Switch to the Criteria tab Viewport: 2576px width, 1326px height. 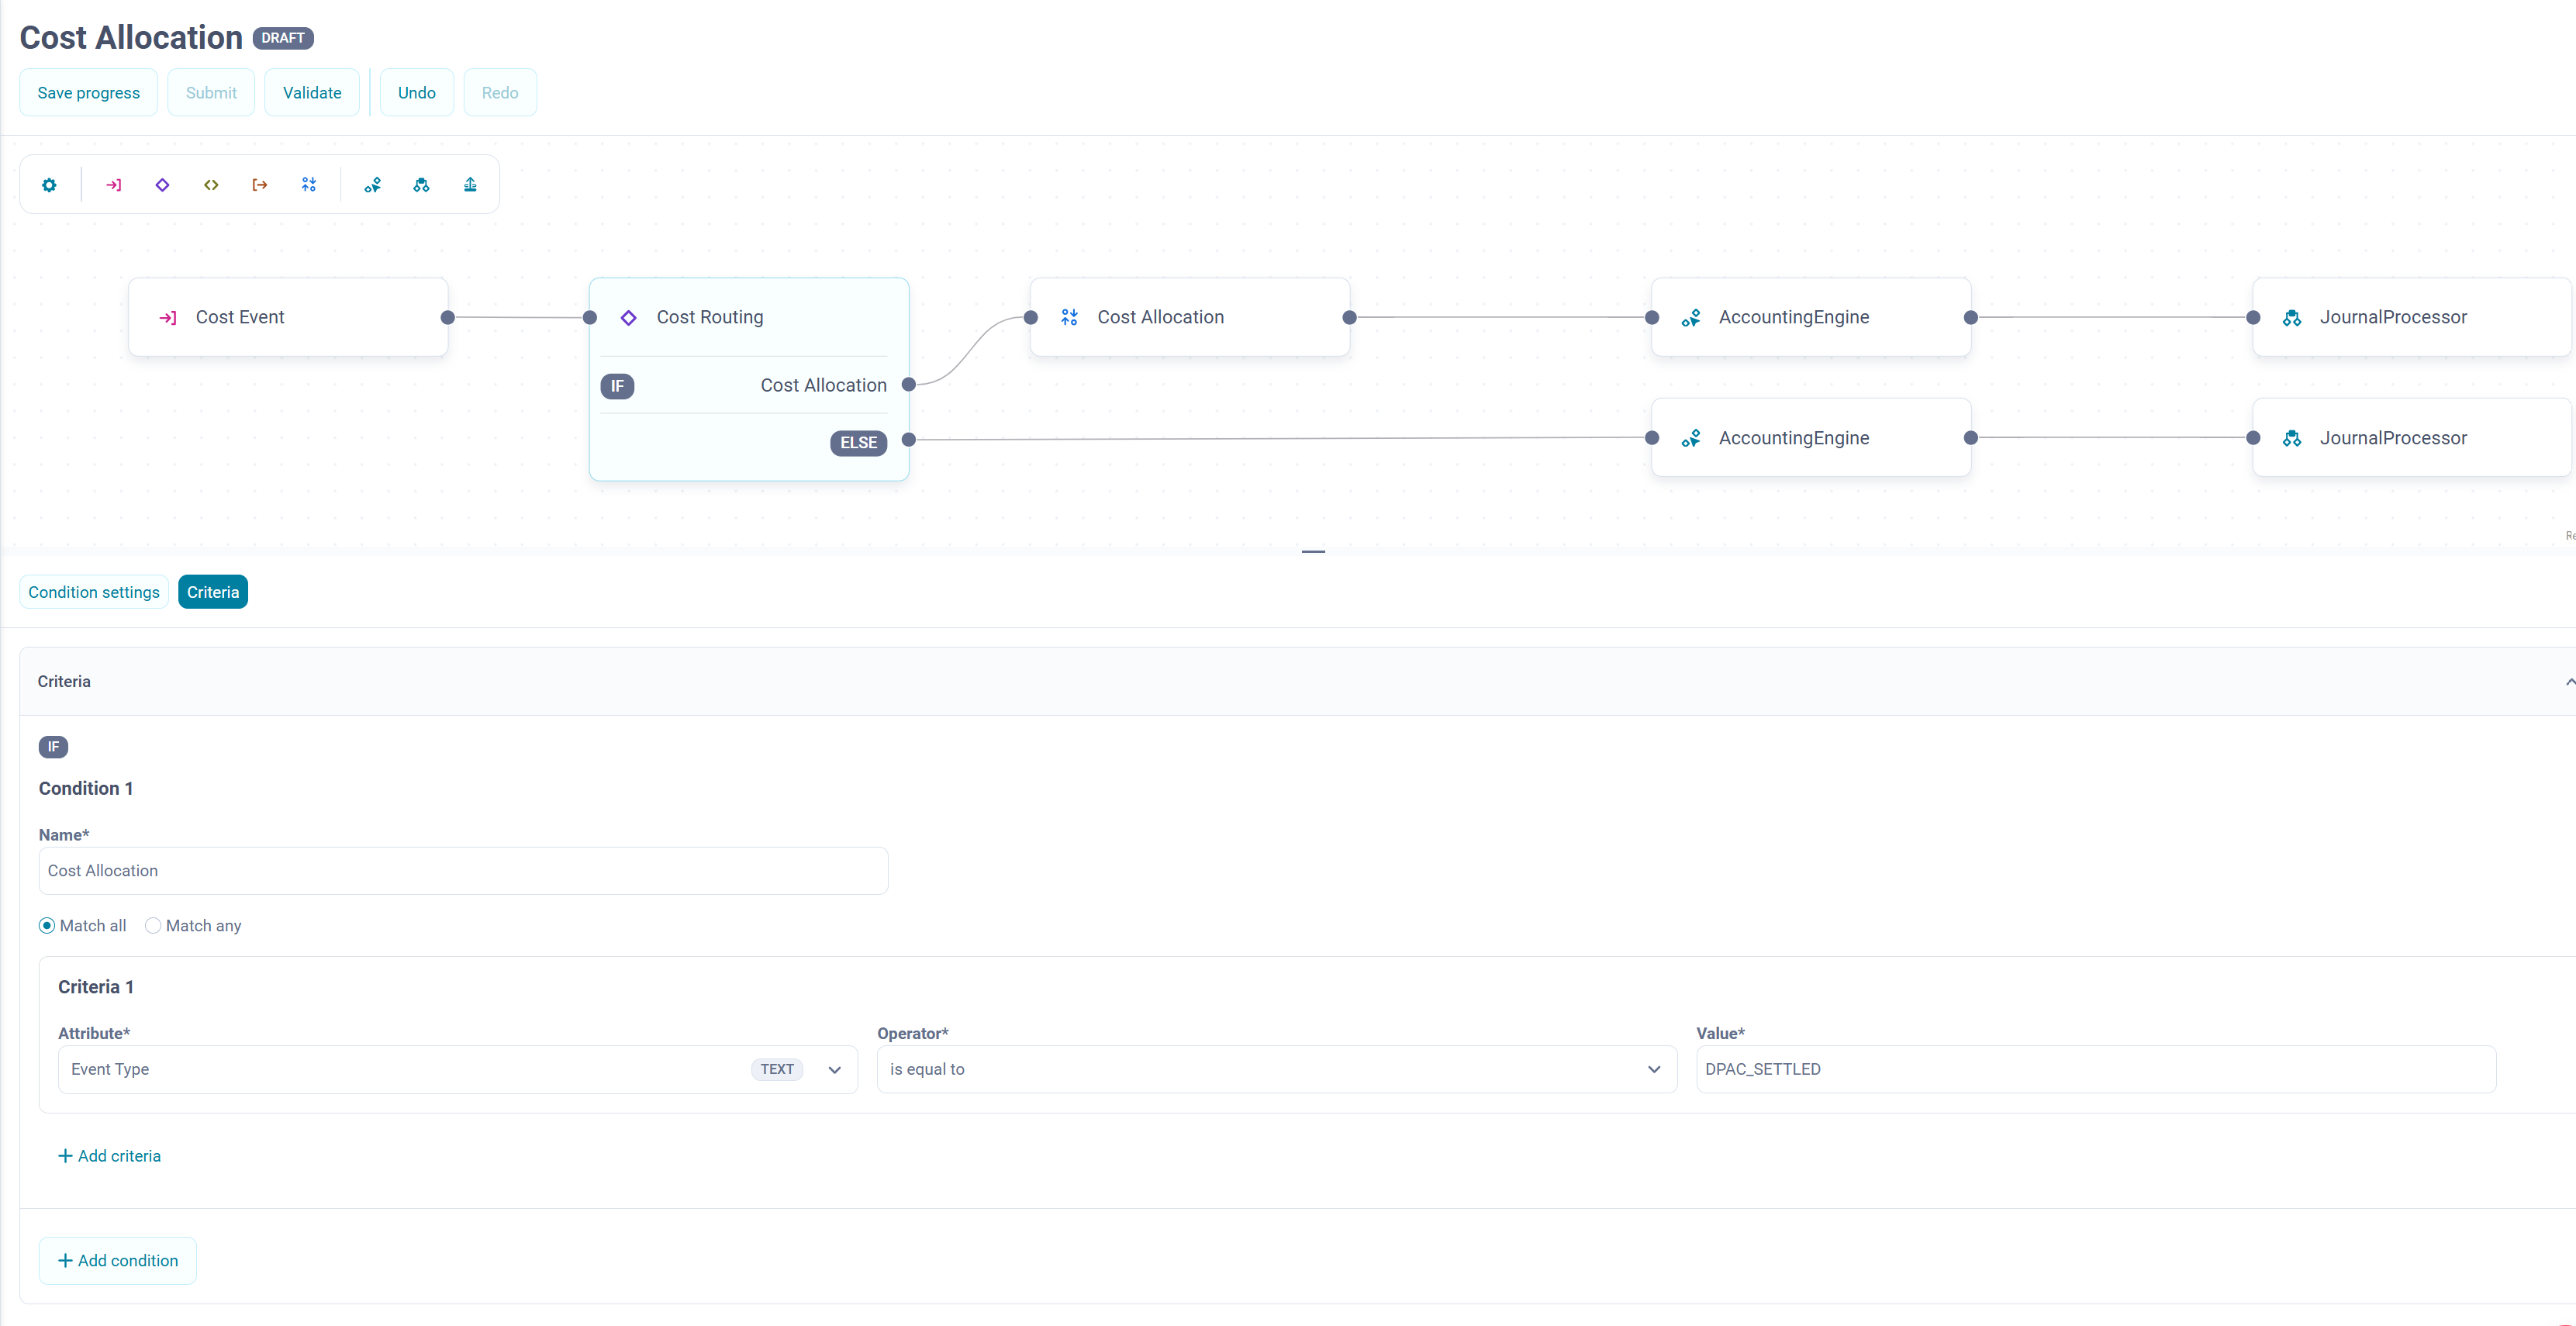[213, 592]
